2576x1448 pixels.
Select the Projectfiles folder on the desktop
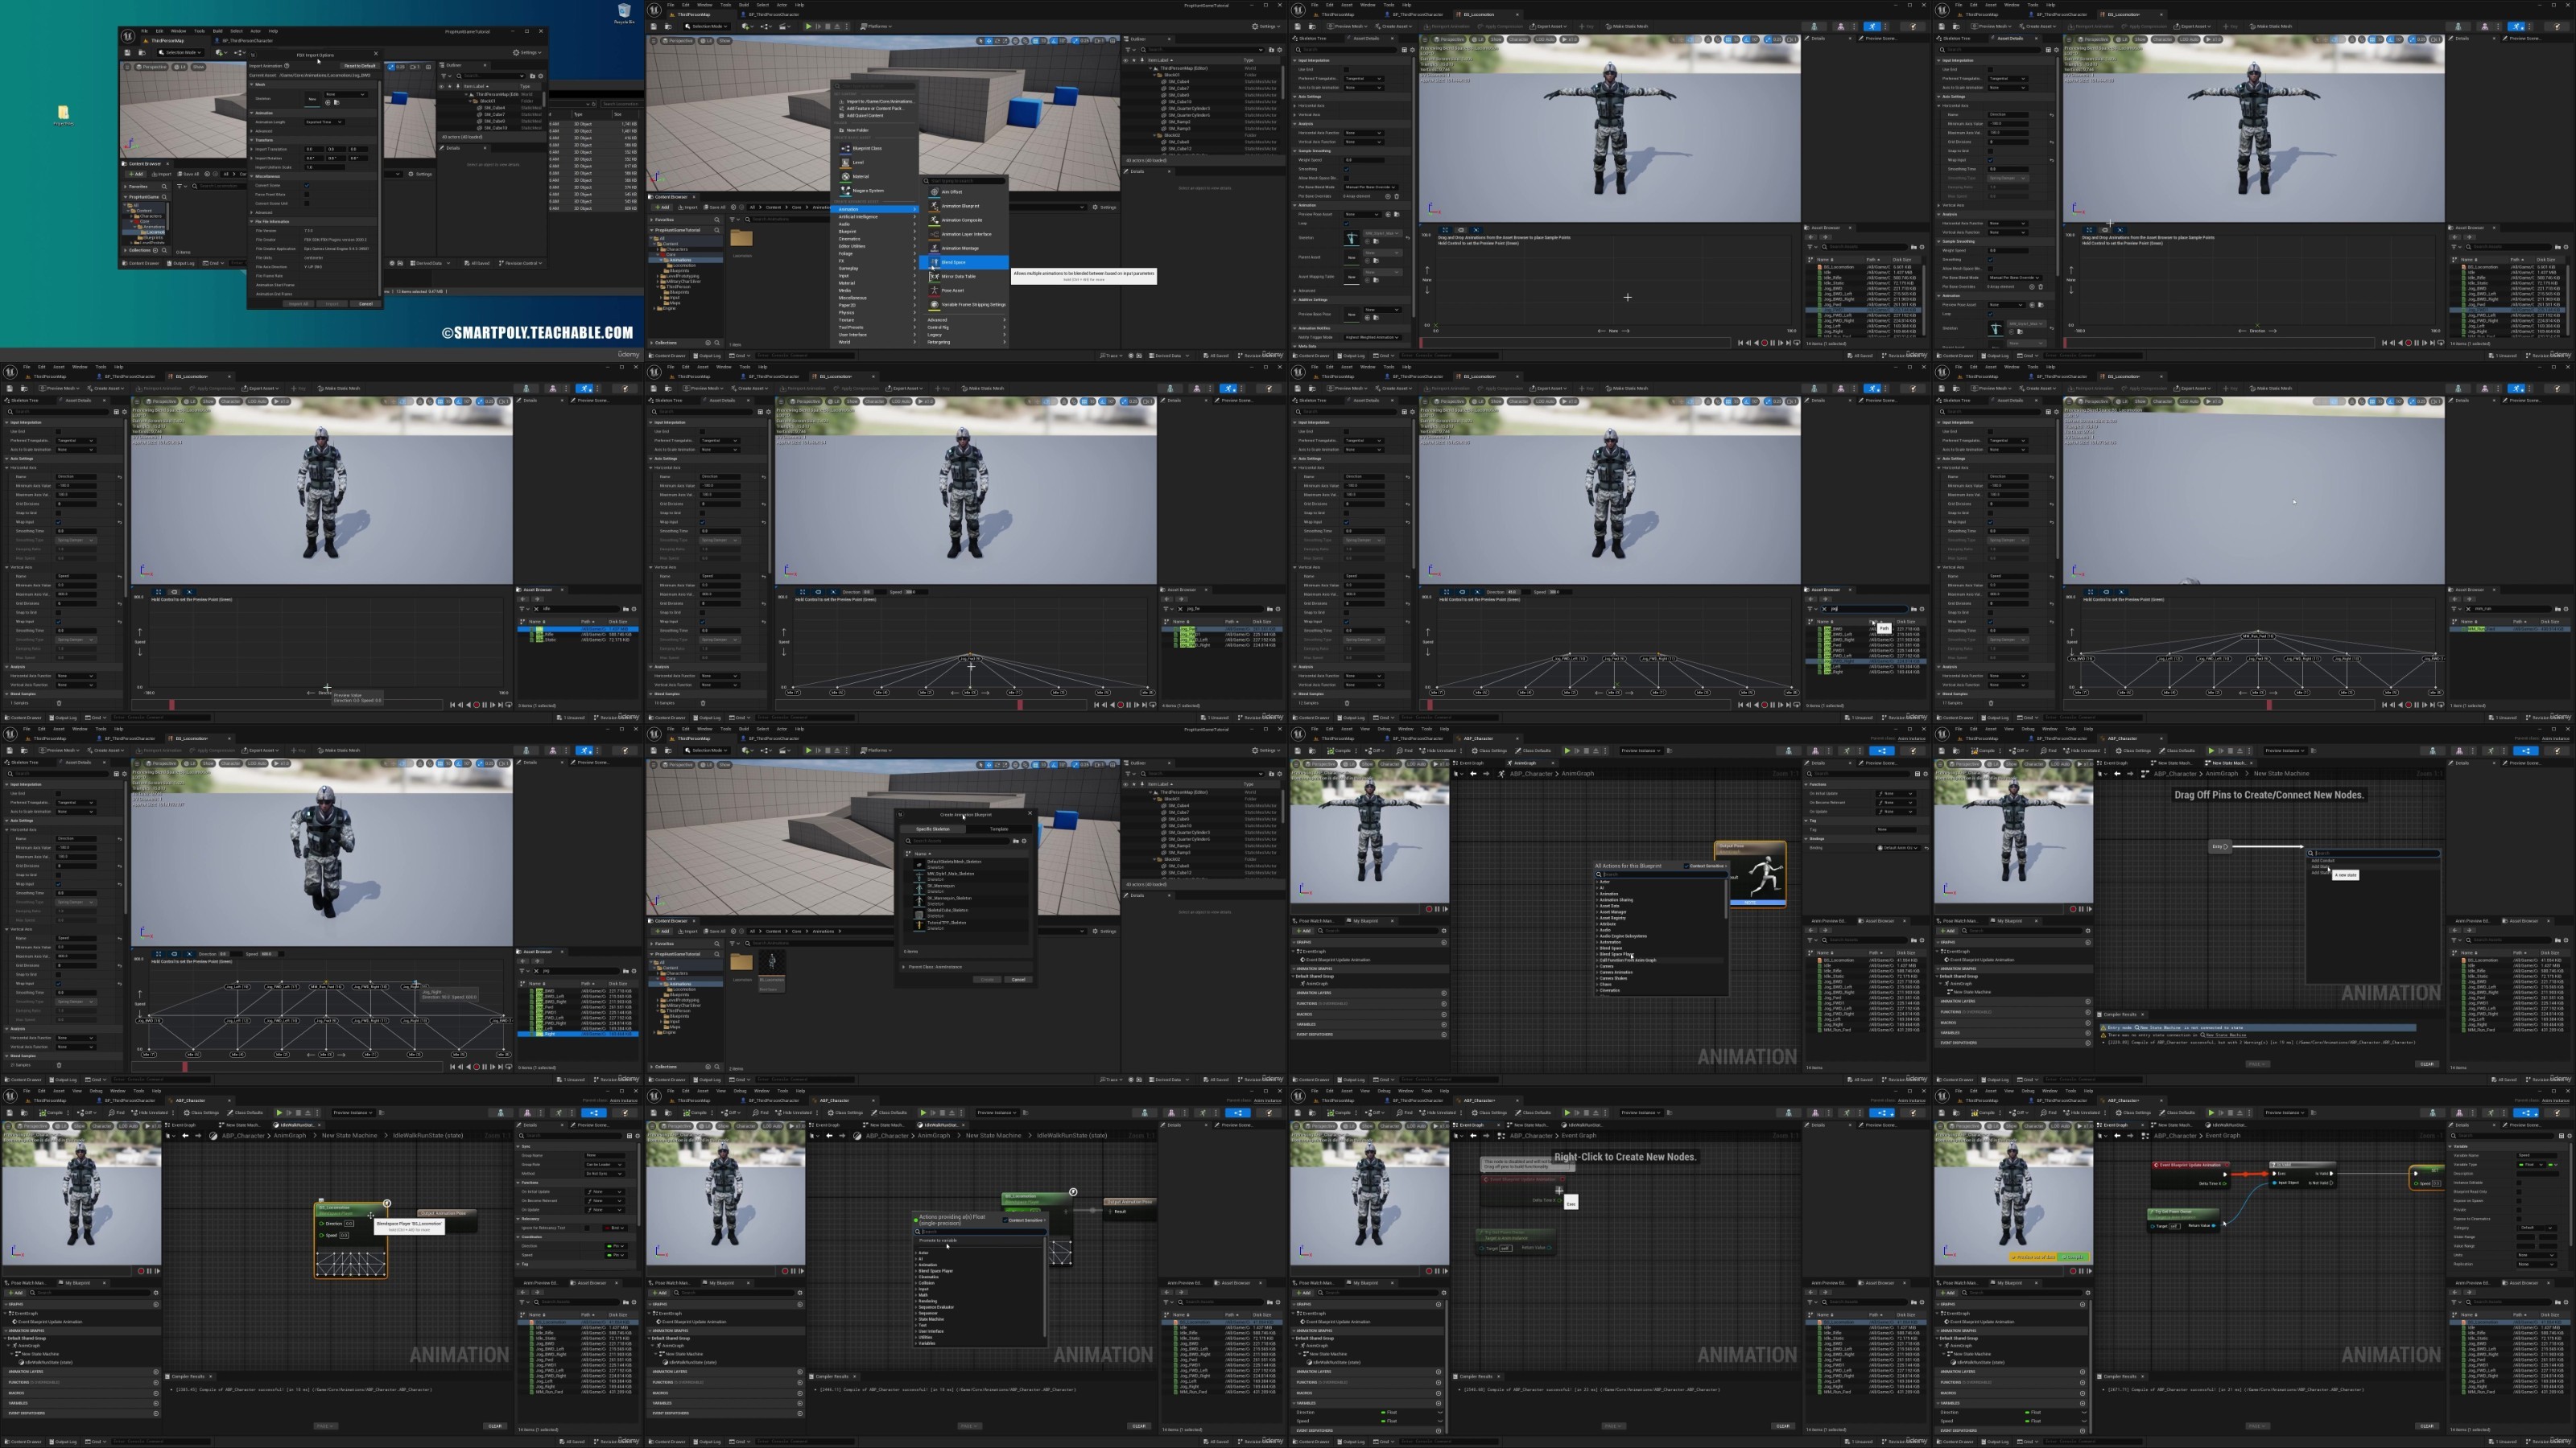(63, 114)
